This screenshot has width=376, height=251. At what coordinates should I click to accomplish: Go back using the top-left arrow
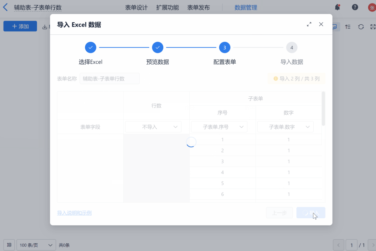[5, 7]
